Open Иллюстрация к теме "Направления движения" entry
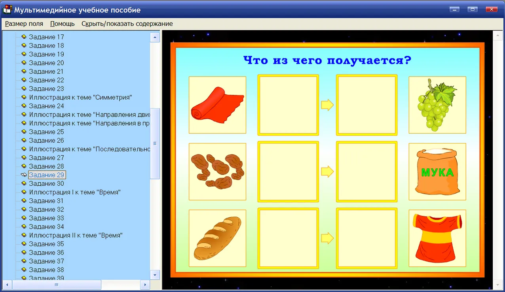Screen dimensions: 505x292 tap(89, 115)
